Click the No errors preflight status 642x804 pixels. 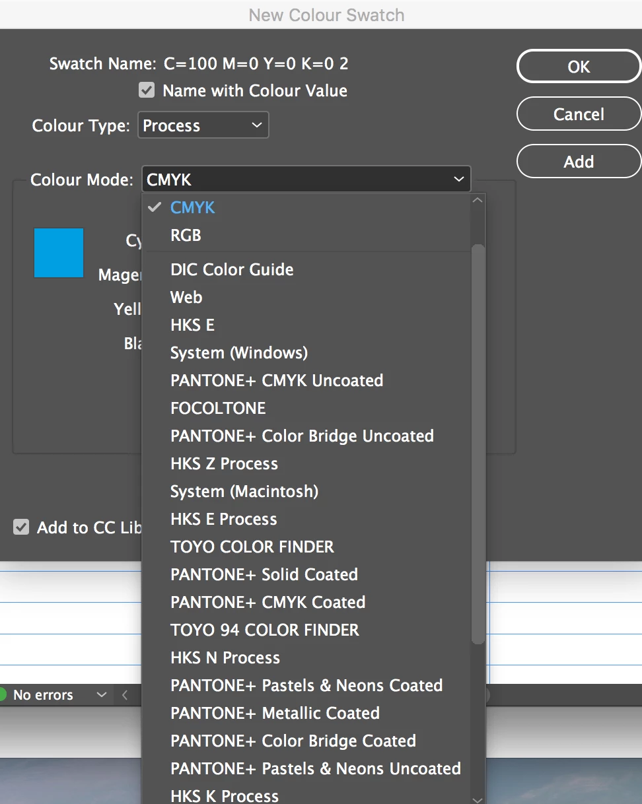[x=43, y=694]
